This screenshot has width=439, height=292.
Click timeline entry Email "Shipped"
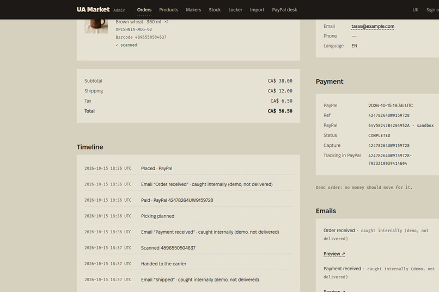[x=200, y=279]
